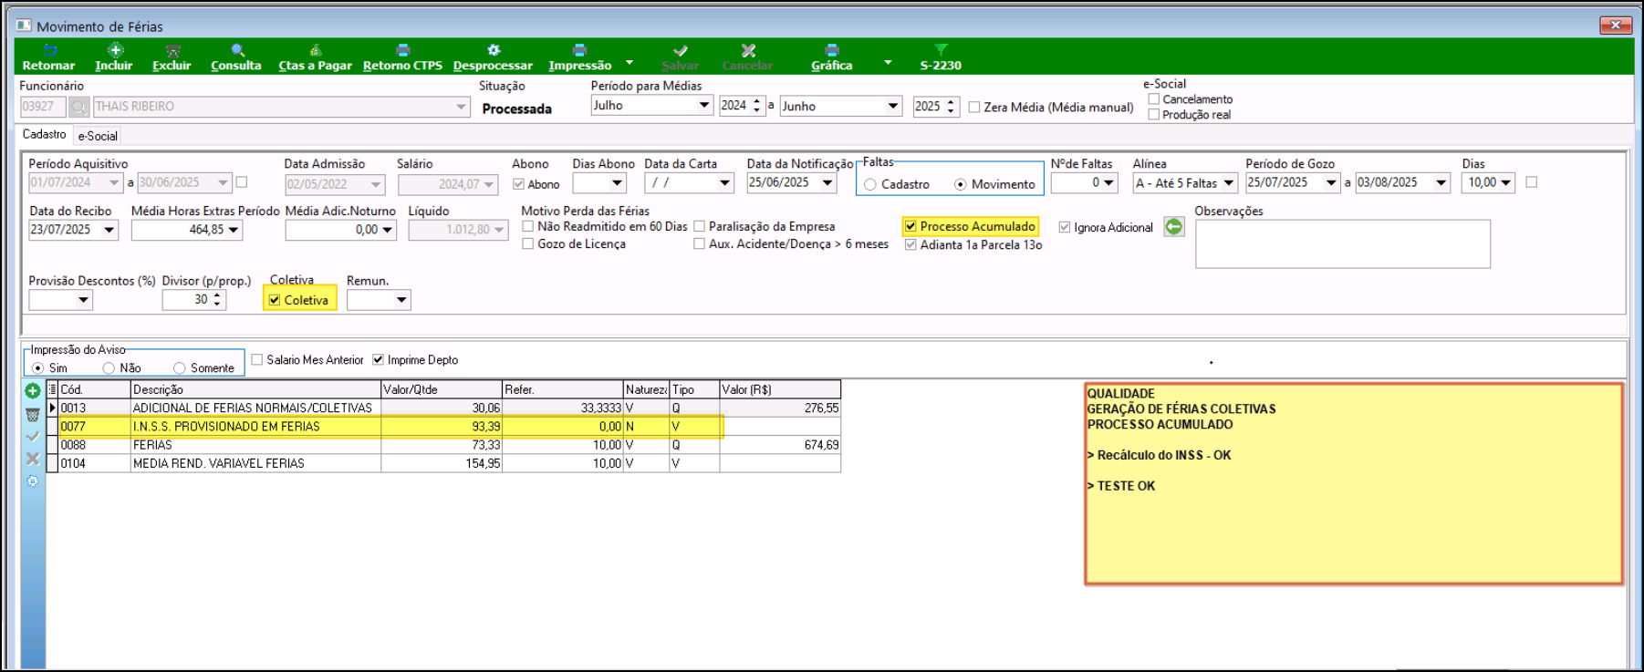Image resolution: width=1644 pixels, height=672 pixels.
Task: Enable Produção real checkbox
Action: 1154,115
